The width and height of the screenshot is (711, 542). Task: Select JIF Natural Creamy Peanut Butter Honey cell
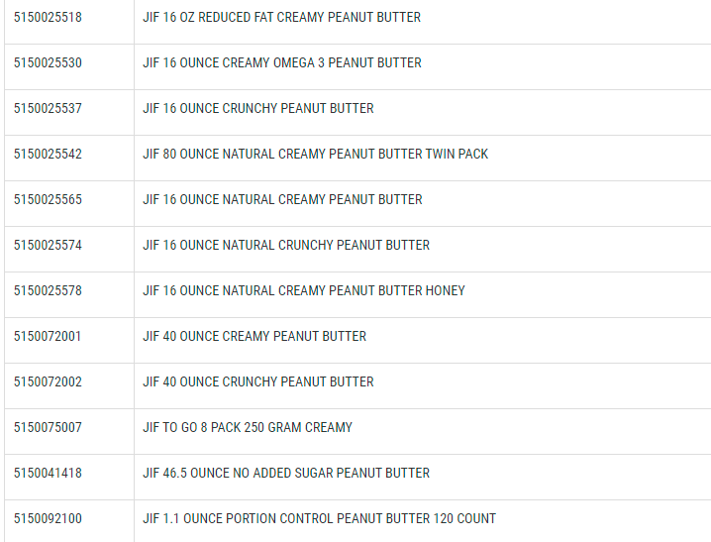(x=303, y=291)
